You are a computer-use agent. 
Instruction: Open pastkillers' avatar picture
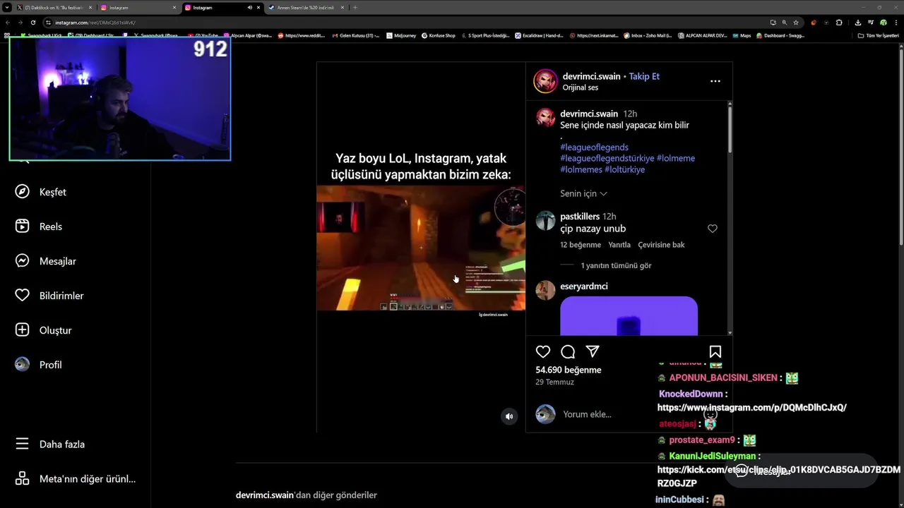click(x=545, y=221)
